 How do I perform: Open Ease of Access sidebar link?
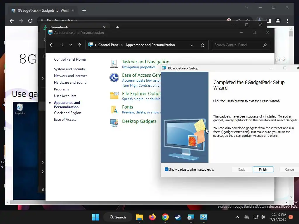(65, 119)
